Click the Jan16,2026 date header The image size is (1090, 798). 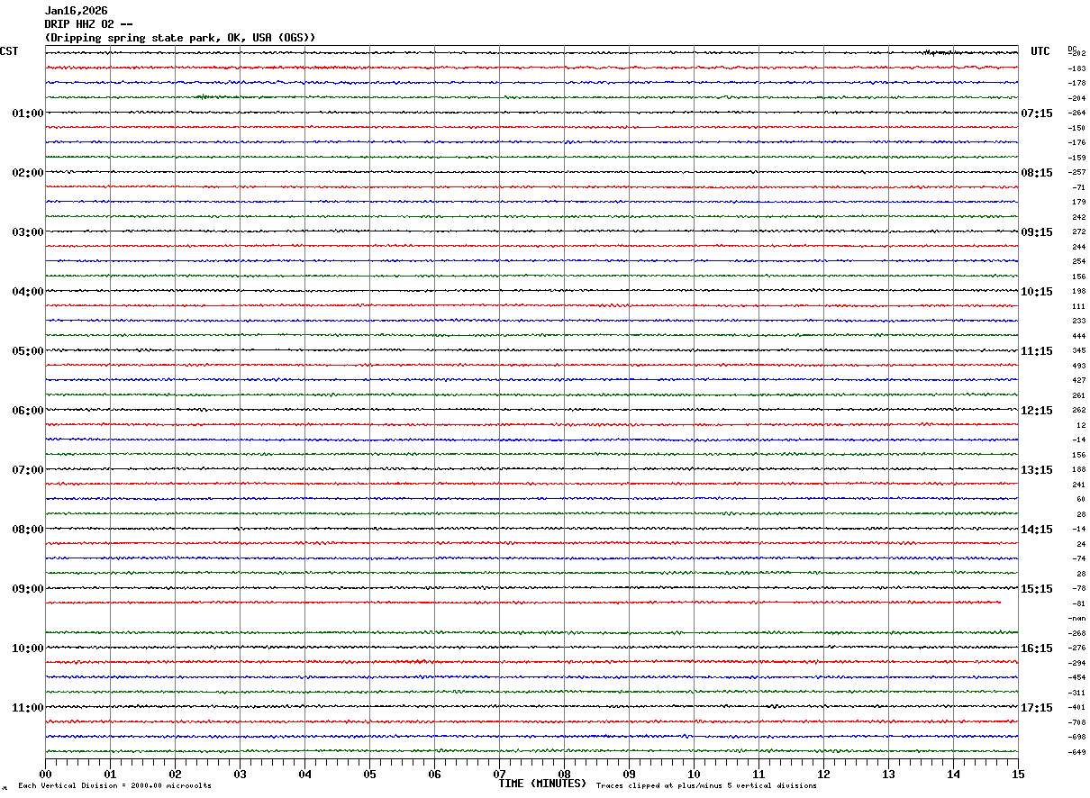(77, 11)
